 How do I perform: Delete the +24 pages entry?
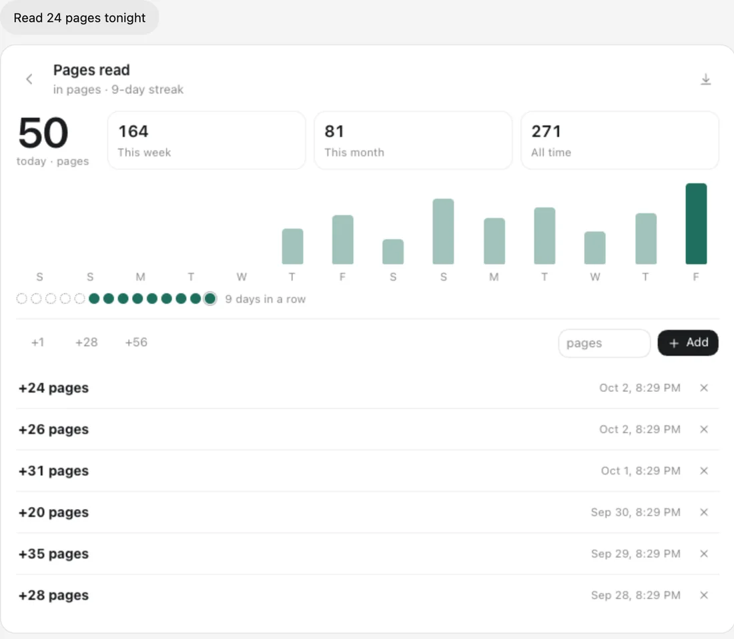click(703, 388)
